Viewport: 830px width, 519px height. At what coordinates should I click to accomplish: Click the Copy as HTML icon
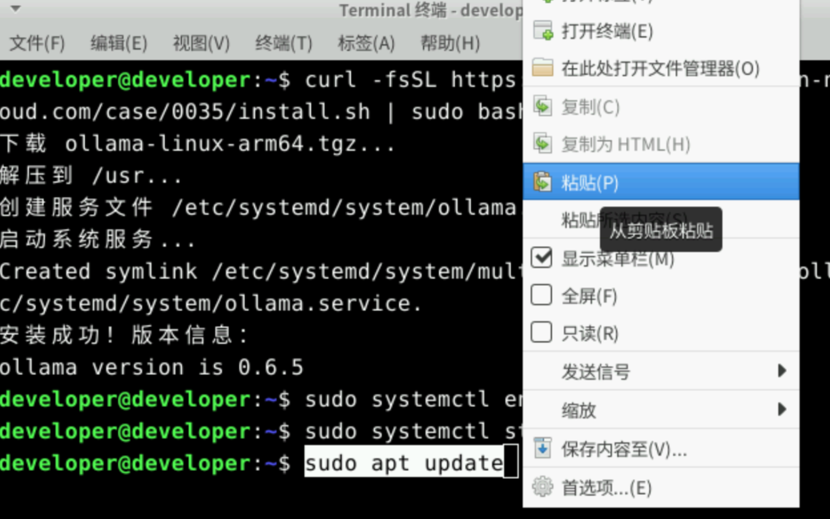pyautogui.click(x=542, y=144)
